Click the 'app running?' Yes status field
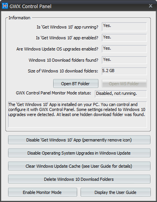The height and width of the screenshot is (202, 157). tap(124, 27)
